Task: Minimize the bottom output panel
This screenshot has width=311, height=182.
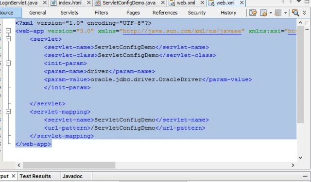Action: (x=305, y=176)
